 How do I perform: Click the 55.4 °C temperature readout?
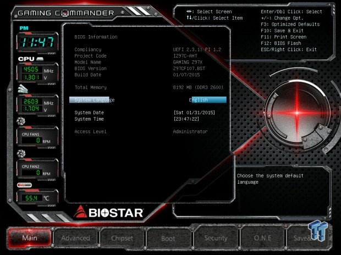pyautogui.click(x=37, y=197)
